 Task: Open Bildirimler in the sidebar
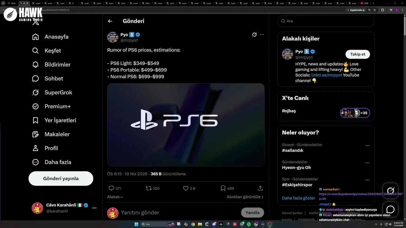pos(51,65)
